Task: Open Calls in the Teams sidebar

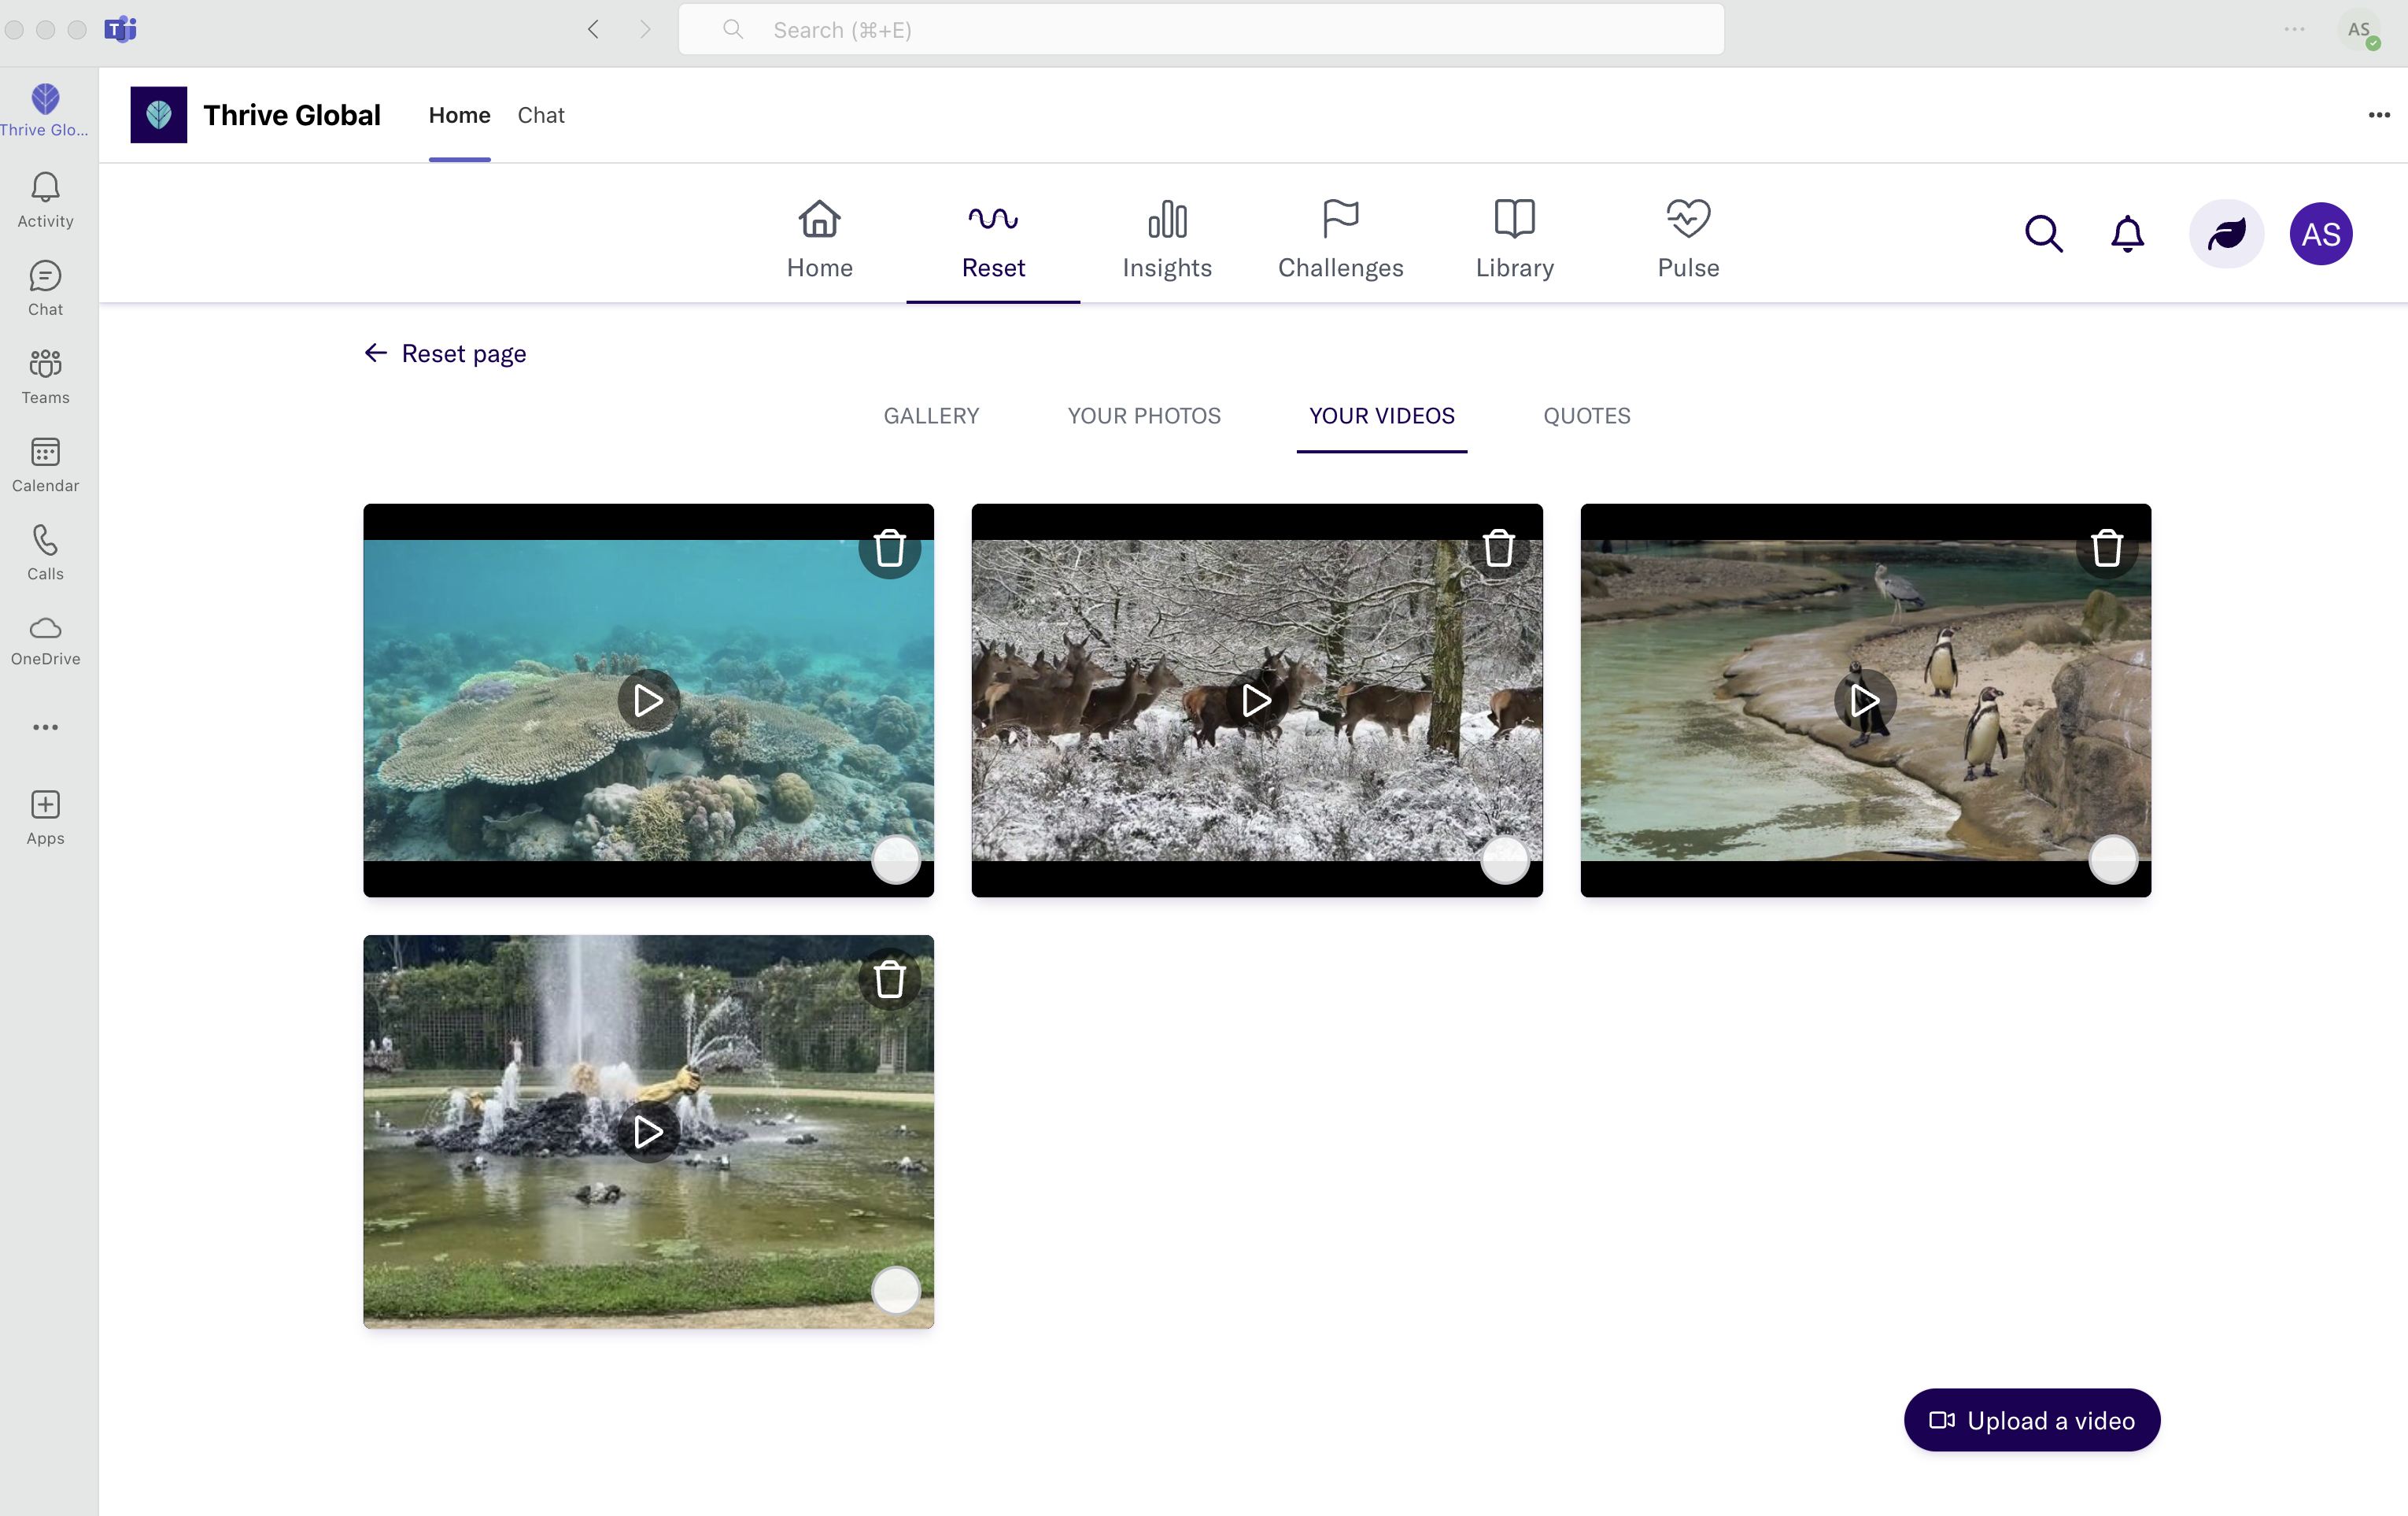Action: pos(45,552)
